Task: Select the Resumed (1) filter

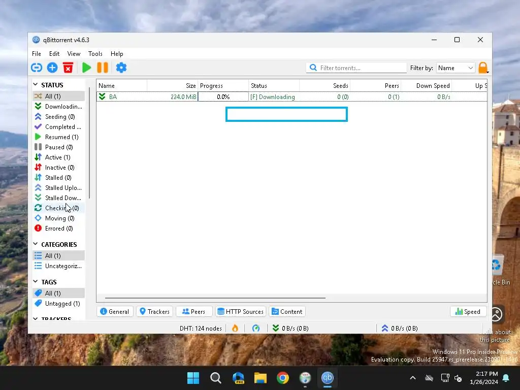Action: point(59,137)
